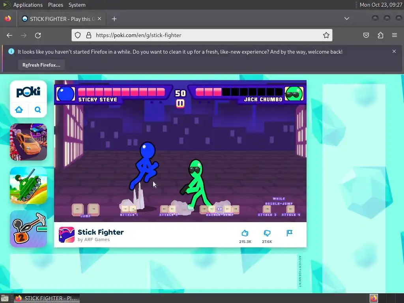Click the round timer showing 50

point(180,93)
